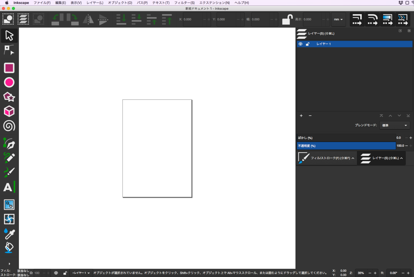Choose the Calligraphy brush tool
The image size is (414, 277).
[x=9, y=172]
